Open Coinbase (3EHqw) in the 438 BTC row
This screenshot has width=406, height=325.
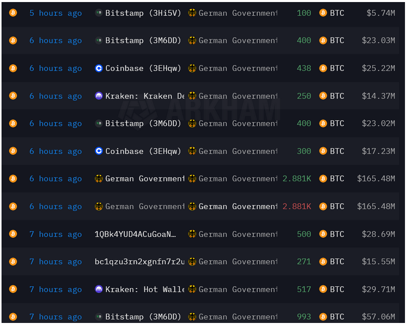point(143,68)
